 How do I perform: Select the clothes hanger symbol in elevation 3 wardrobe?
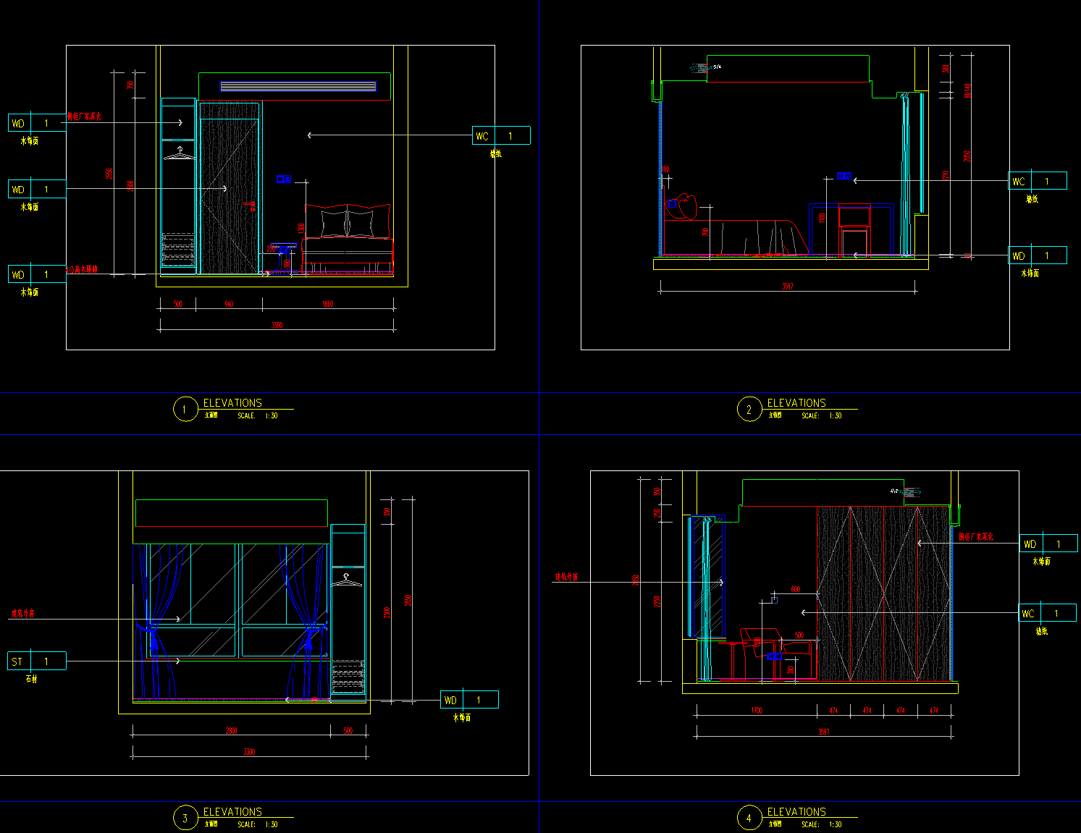coord(348,580)
